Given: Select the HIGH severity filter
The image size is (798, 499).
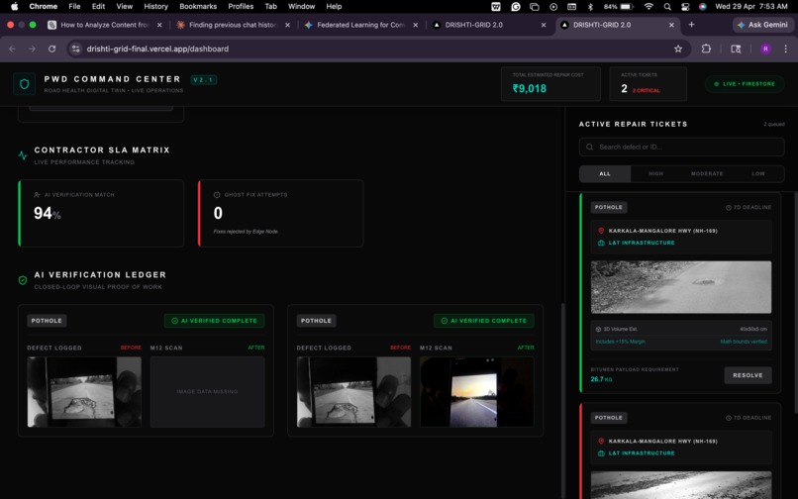Looking at the screenshot, I should (x=656, y=173).
